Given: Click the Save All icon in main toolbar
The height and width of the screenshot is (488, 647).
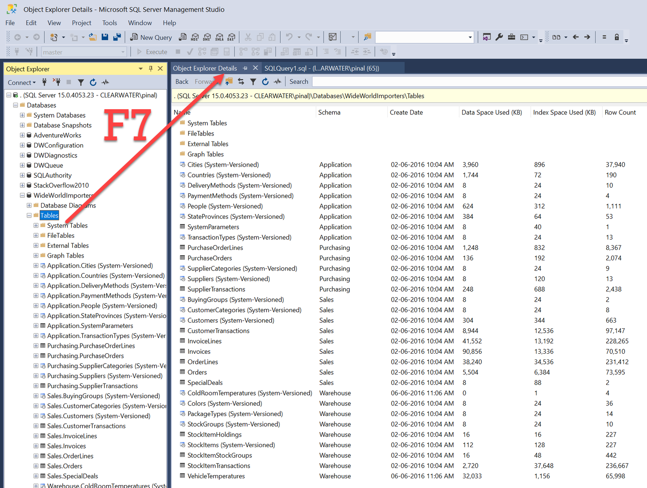Looking at the screenshot, I should pyautogui.click(x=117, y=37).
